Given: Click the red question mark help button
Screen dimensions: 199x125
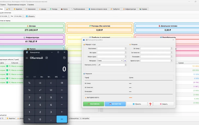Looking at the screenshot, I should tap(150, 104).
